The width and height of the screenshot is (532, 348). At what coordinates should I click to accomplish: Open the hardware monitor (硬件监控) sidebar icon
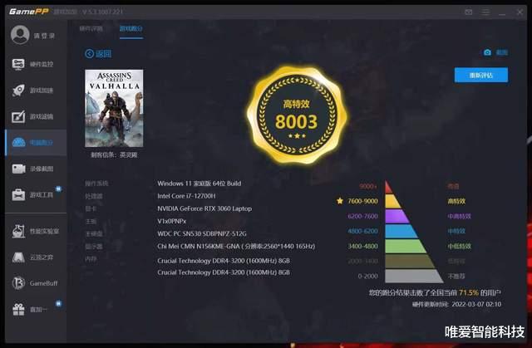18,64
